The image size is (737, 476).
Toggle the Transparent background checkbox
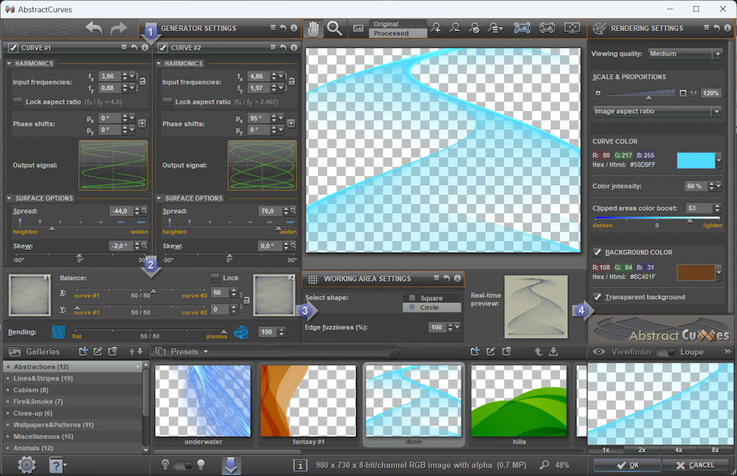coord(597,297)
